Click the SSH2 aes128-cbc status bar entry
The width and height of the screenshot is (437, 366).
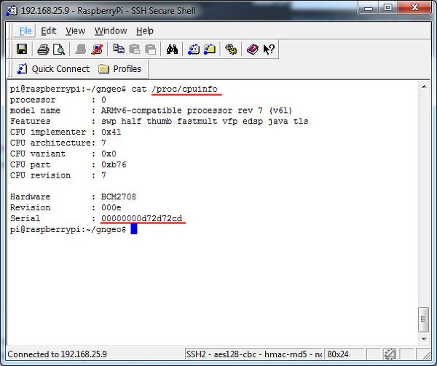point(253,354)
